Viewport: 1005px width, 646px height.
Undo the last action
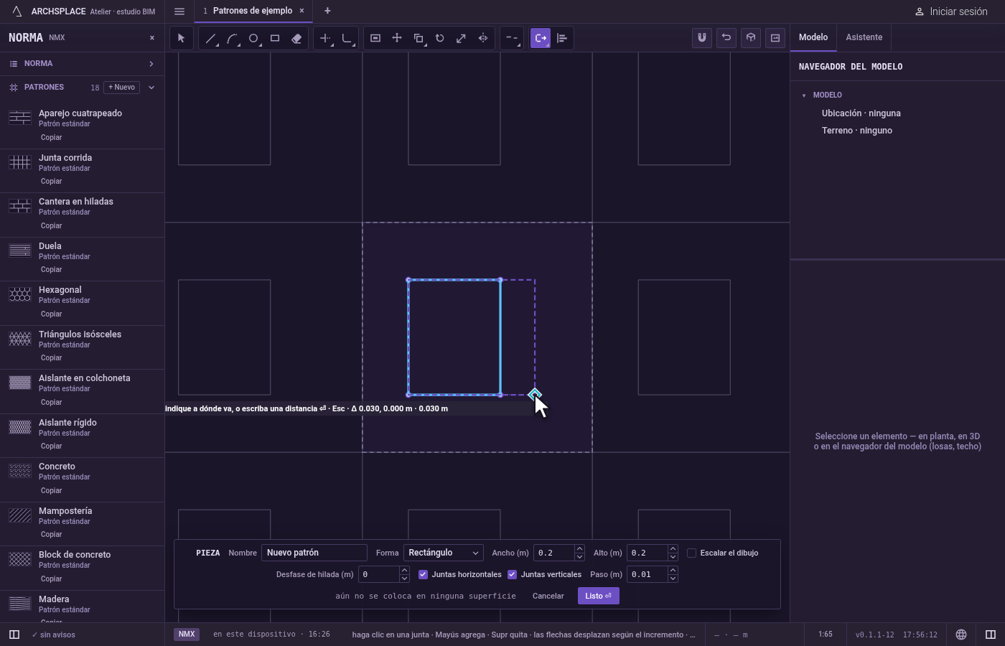pyautogui.click(x=726, y=38)
